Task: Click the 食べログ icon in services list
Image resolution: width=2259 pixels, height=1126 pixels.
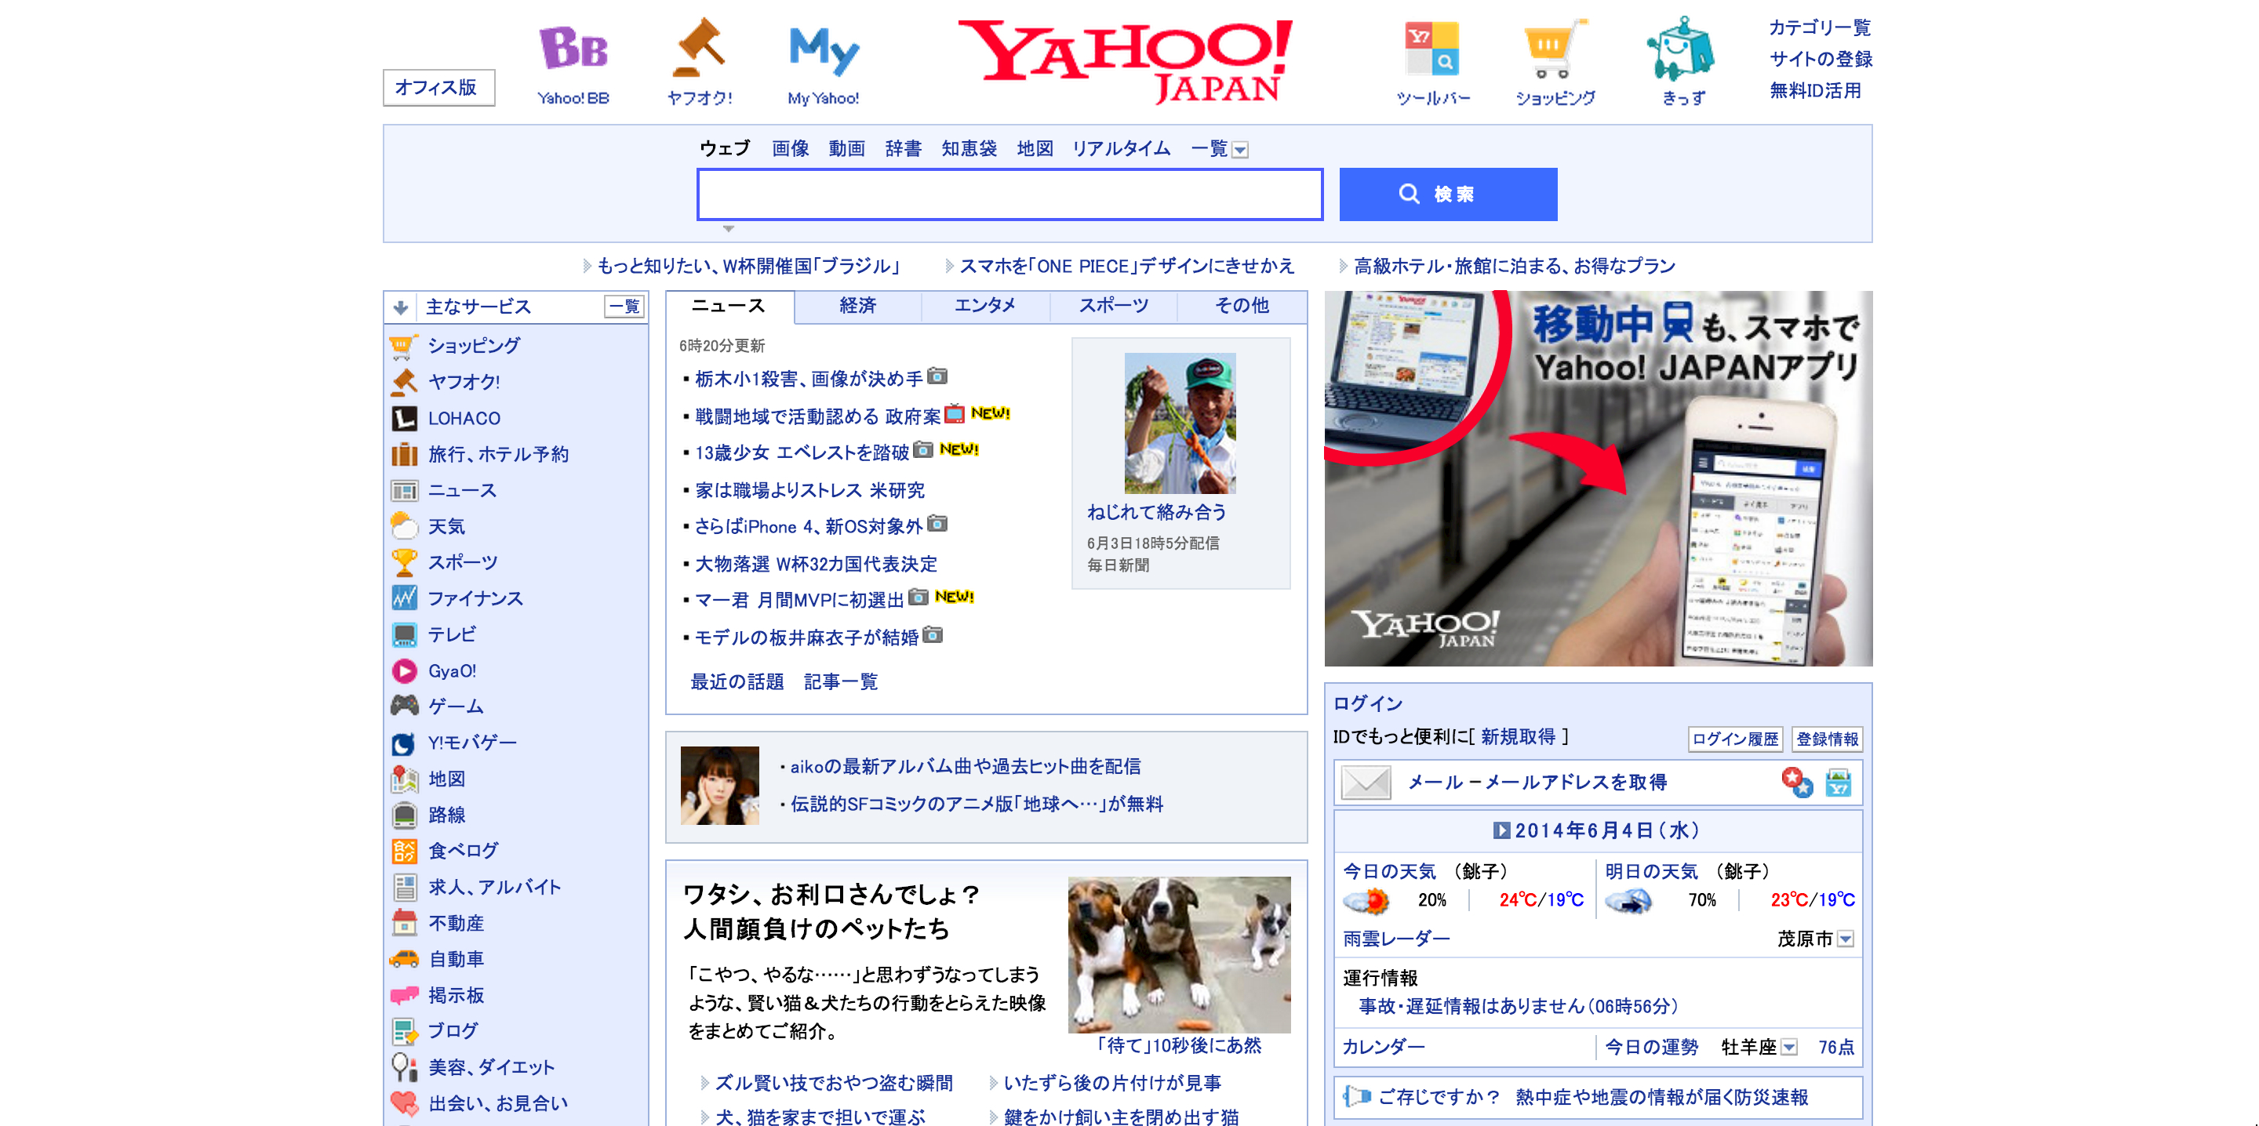Action: (x=404, y=851)
